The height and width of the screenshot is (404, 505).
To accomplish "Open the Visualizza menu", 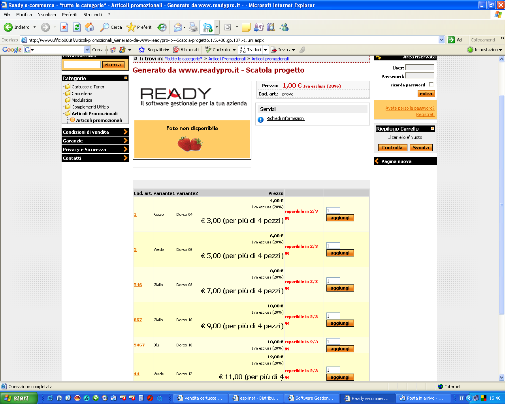I will pos(47,15).
